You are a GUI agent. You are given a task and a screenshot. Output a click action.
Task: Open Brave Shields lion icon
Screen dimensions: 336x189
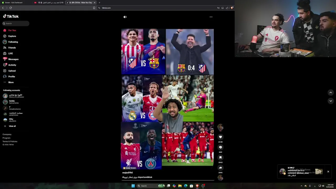click(232, 8)
